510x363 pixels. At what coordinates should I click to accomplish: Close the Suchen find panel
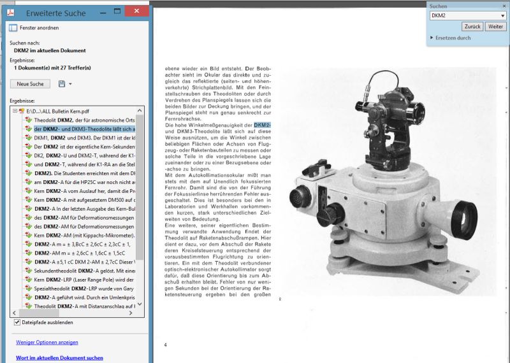(504, 6)
